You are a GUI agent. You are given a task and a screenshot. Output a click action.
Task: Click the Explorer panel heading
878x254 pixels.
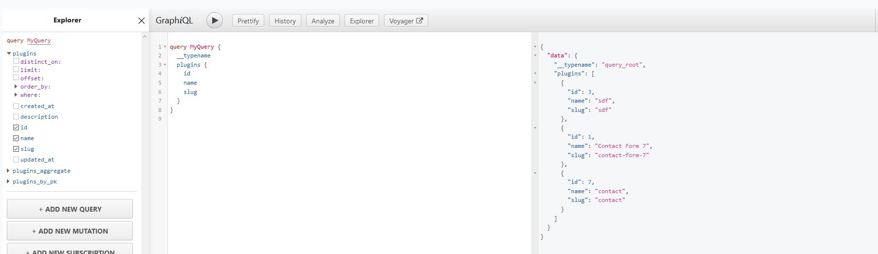[x=67, y=20]
